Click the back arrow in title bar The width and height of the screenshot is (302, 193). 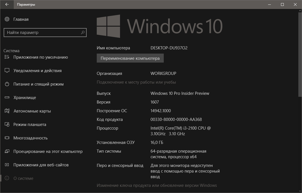pos(7,4)
